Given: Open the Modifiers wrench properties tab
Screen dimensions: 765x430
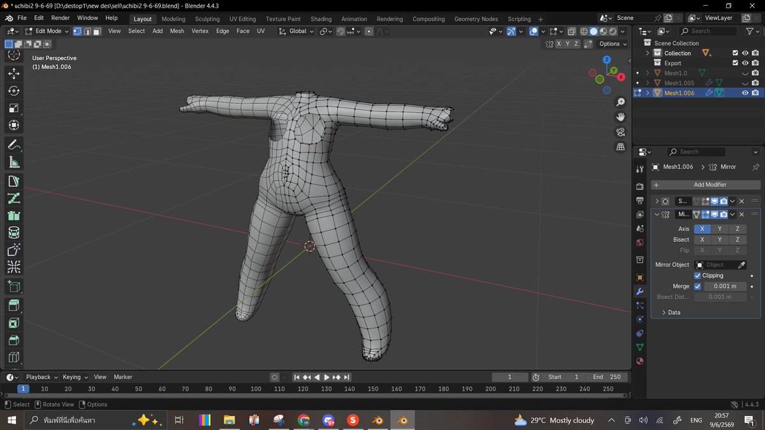Looking at the screenshot, I should point(639,291).
